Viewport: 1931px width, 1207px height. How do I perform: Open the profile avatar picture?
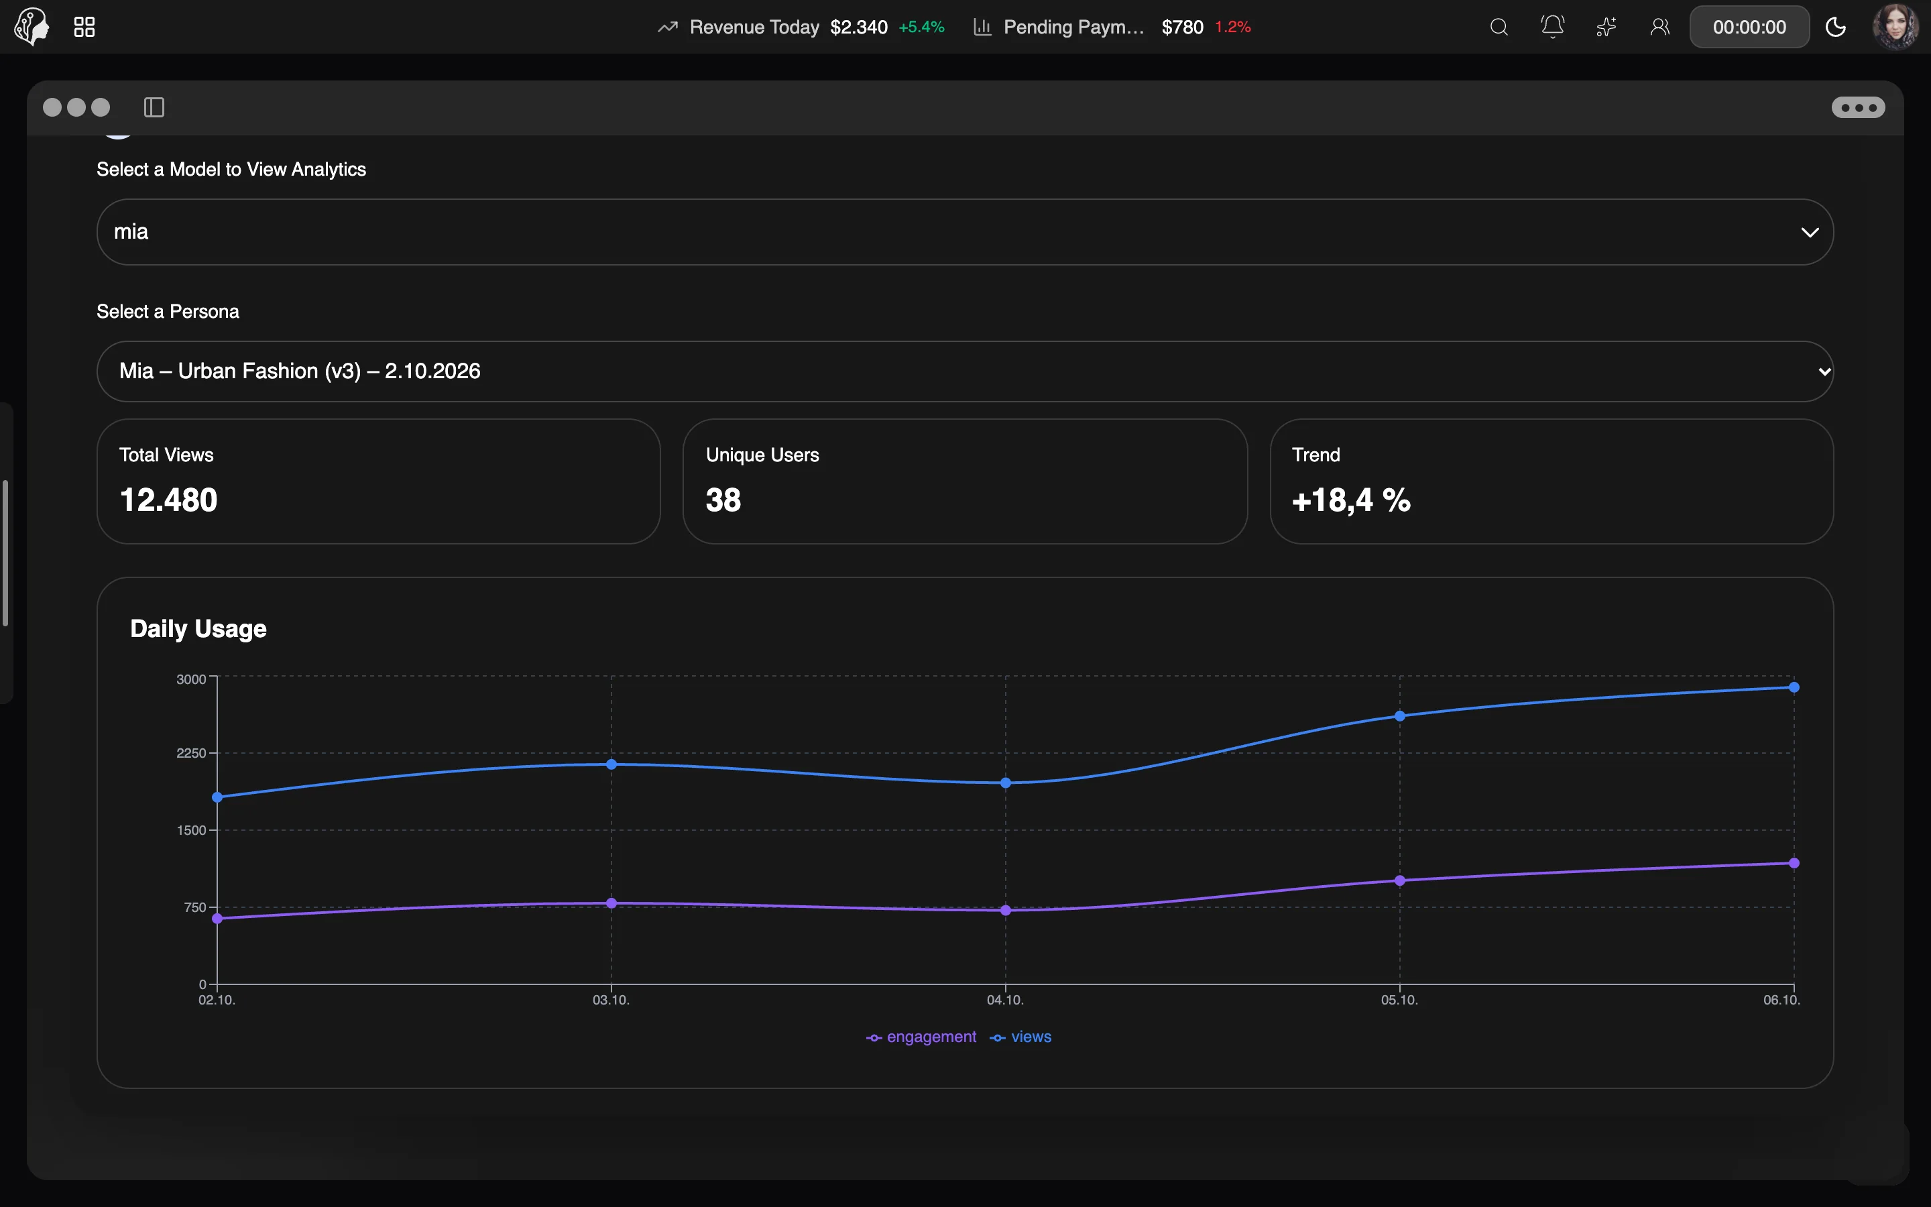pos(1895,26)
